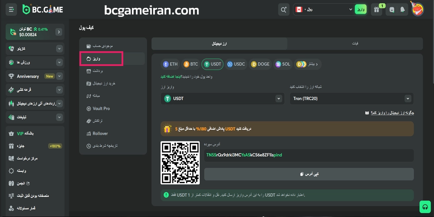Open the chat bubble icon in header

[391, 10]
